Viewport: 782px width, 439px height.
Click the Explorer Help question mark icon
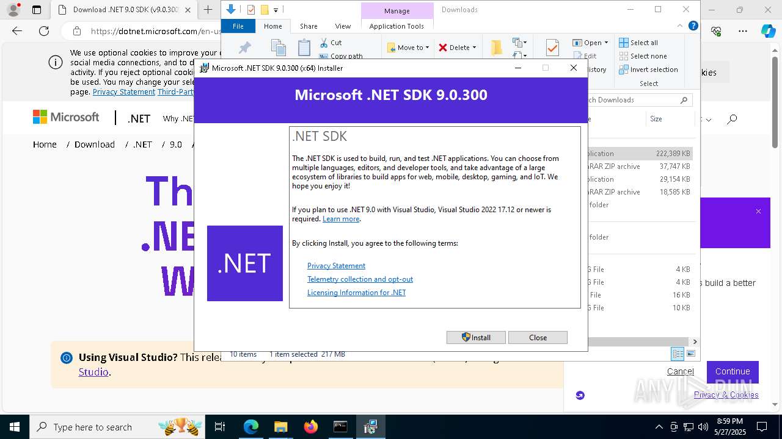(693, 26)
